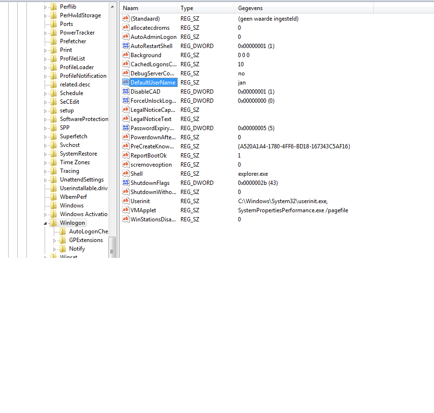Expand the Schedule key
Image resolution: width=434 pixels, height=413 pixels.
(x=46, y=94)
